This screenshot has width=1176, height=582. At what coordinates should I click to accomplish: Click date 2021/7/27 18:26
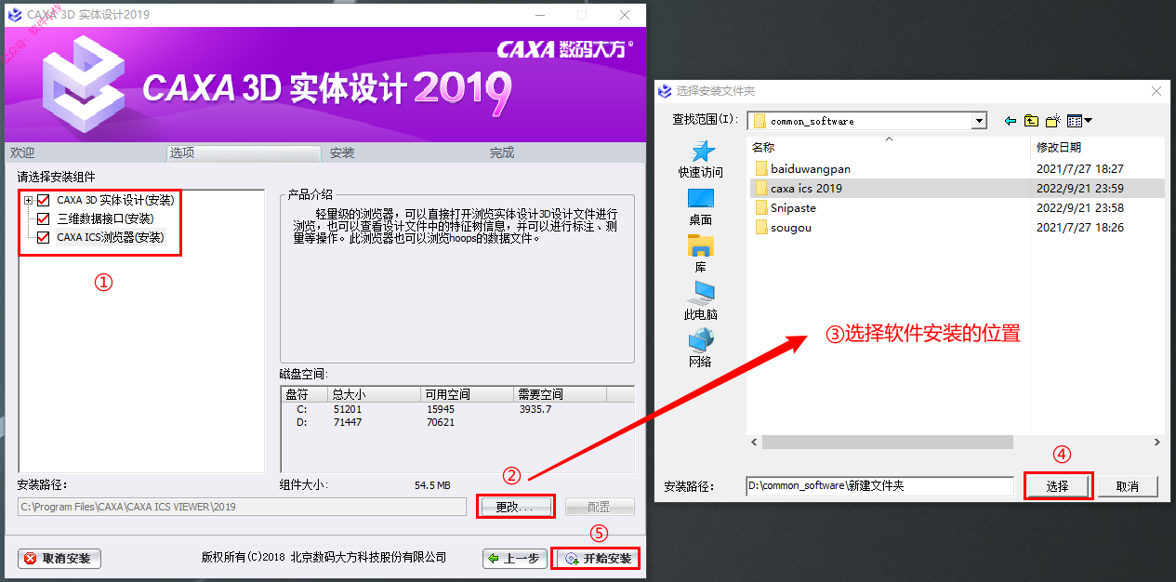click(x=1080, y=228)
